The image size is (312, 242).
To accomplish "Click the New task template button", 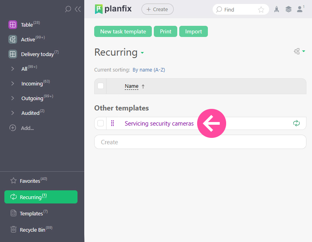I will click(x=123, y=31).
